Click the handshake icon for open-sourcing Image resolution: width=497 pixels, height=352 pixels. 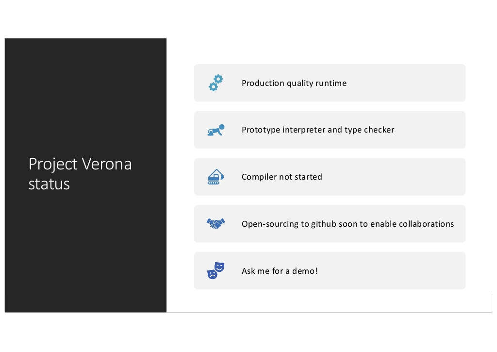[x=215, y=224]
